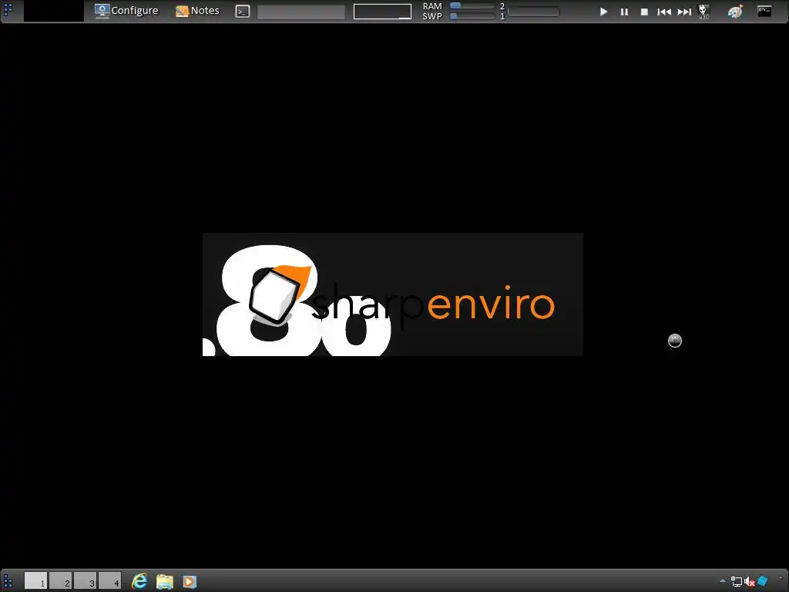Launch Internet Explorer from the bottom bar
789x592 pixels.
pos(139,581)
